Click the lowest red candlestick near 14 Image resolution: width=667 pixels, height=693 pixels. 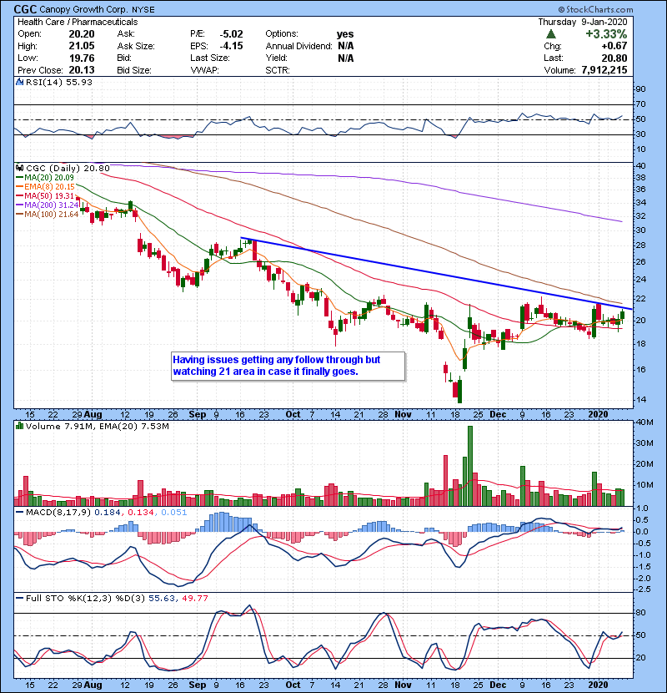pos(458,390)
